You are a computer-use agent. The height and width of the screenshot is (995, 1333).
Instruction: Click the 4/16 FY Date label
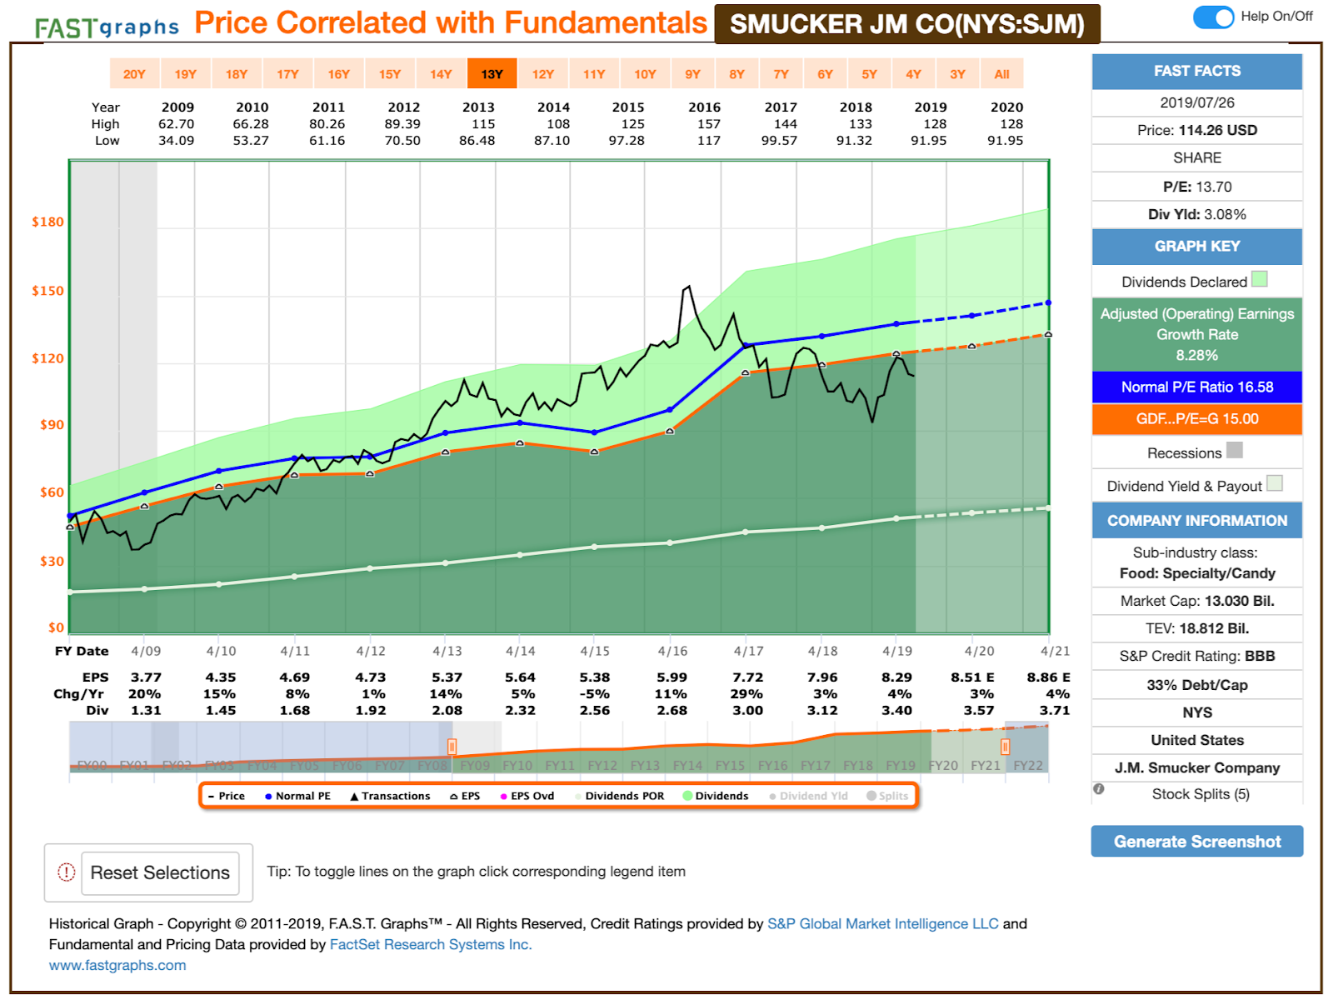pos(672,651)
